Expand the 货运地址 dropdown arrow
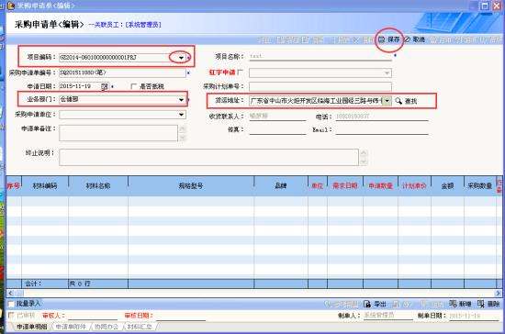505x334 pixels. point(387,101)
